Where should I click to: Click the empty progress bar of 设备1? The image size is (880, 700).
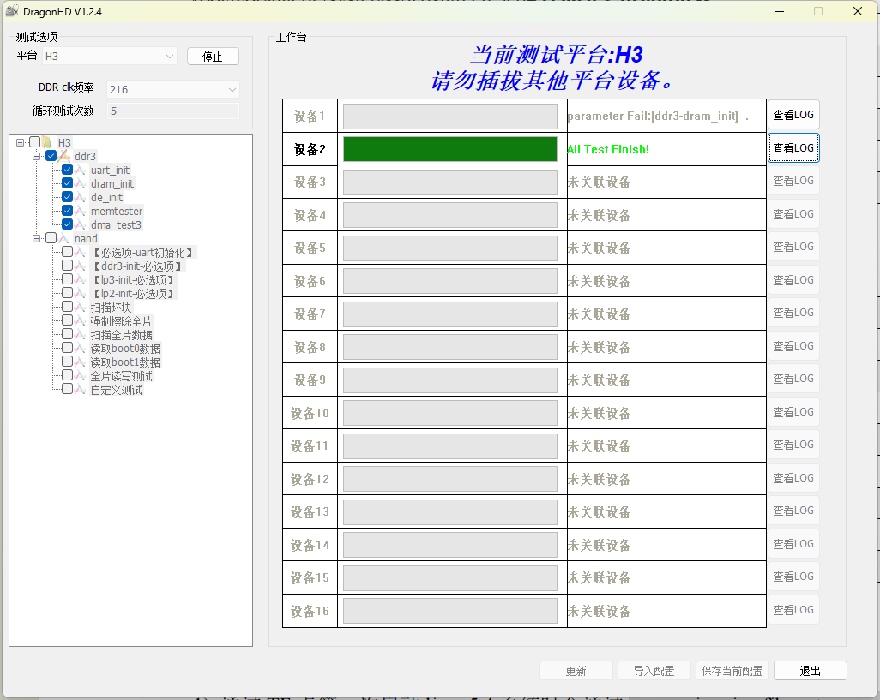pos(450,116)
